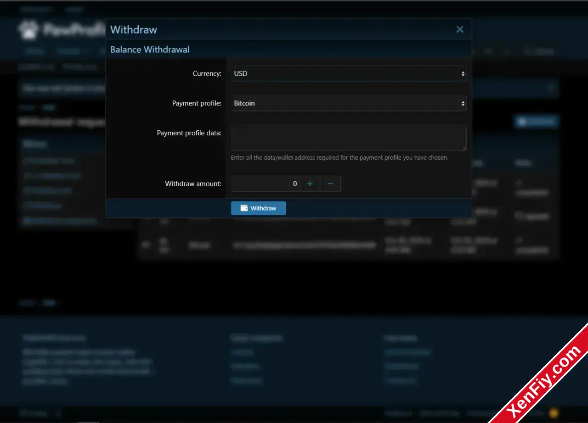588x423 pixels.
Task: Click the Withdraw dialog title
Action: pos(134,29)
